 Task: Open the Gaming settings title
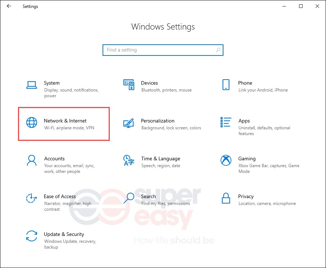247,158
